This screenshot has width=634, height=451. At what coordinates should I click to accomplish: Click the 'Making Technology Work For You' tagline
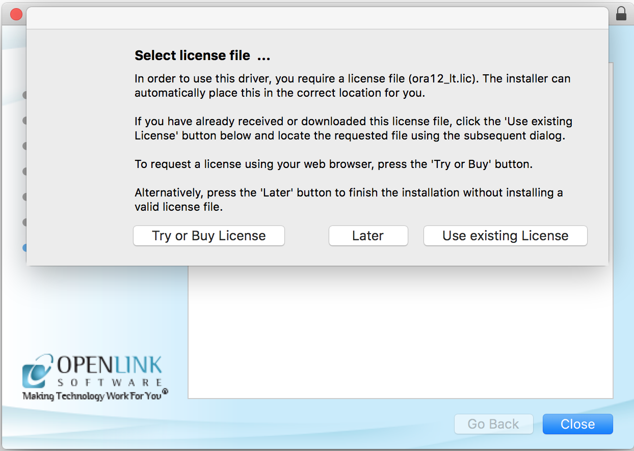coord(92,396)
